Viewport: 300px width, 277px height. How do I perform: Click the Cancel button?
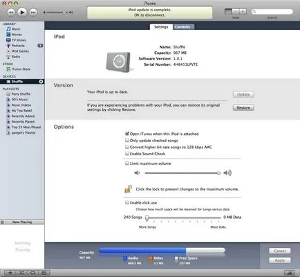[280, 251]
